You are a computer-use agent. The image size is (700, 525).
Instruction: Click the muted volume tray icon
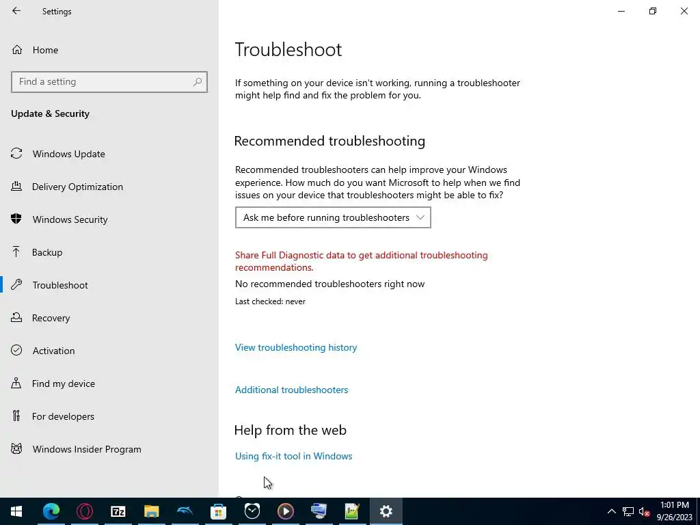coord(644,511)
